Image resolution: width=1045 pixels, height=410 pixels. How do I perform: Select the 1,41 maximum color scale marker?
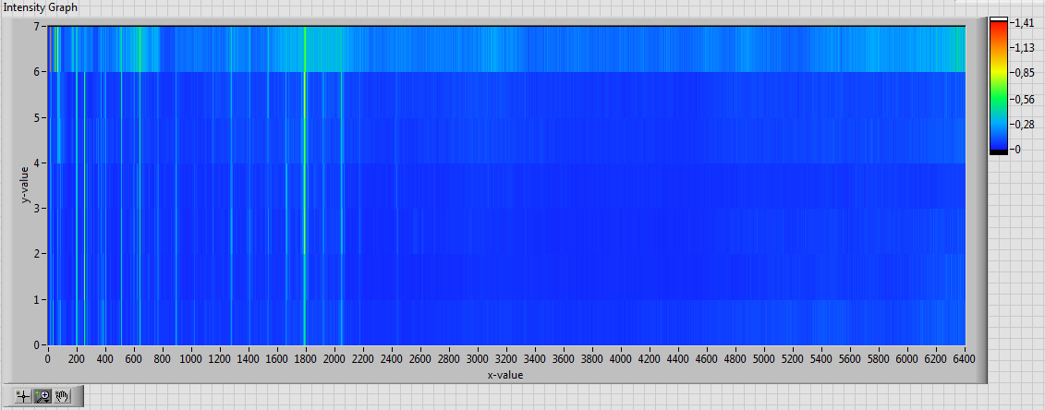(x=1025, y=23)
